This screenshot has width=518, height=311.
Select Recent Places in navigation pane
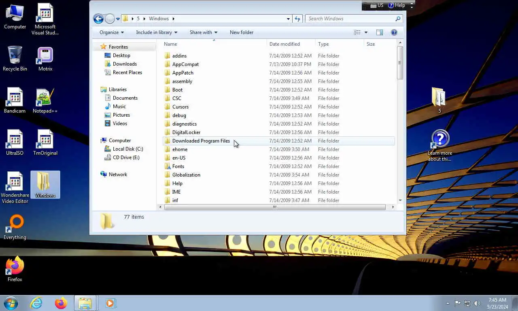[127, 72]
